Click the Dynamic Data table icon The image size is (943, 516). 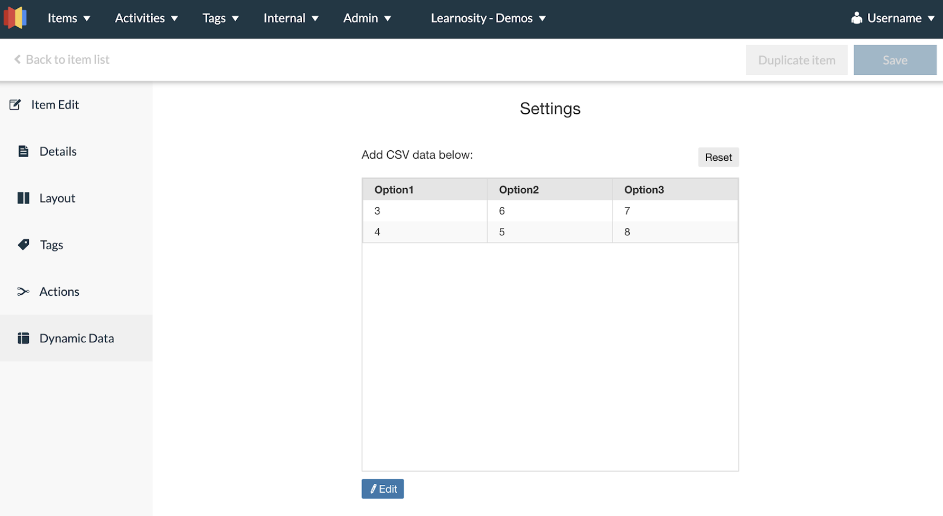coord(23,338)
